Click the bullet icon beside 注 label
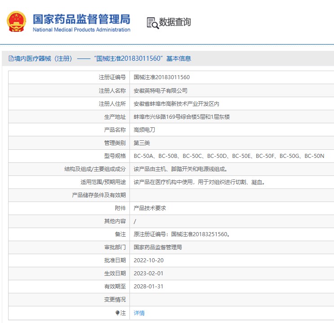 coord(117,313)
